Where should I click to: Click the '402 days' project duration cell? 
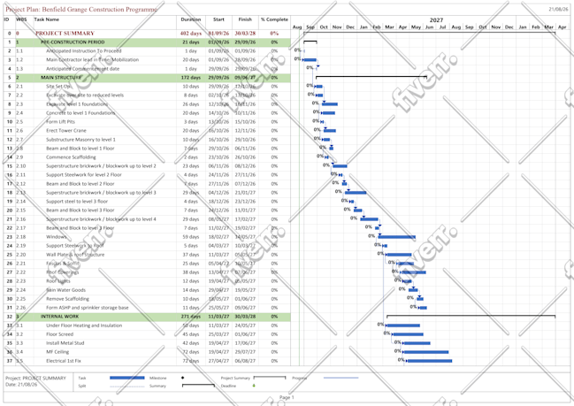191,34
